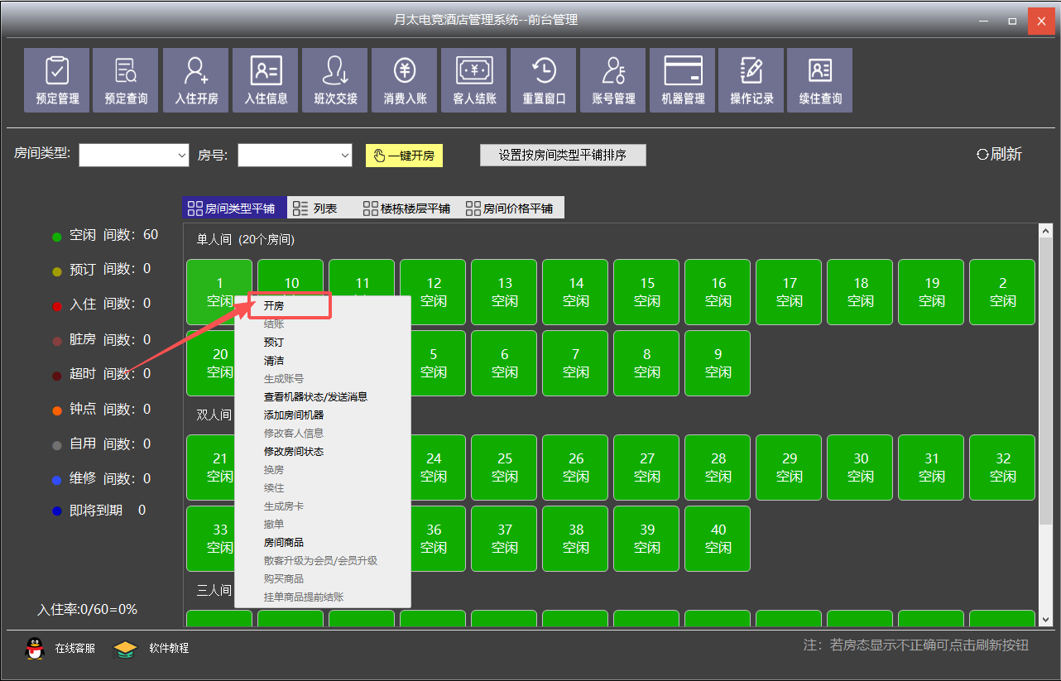Click the 一键开房 quick open button
1061x681 pixels.
click(404, 156)
